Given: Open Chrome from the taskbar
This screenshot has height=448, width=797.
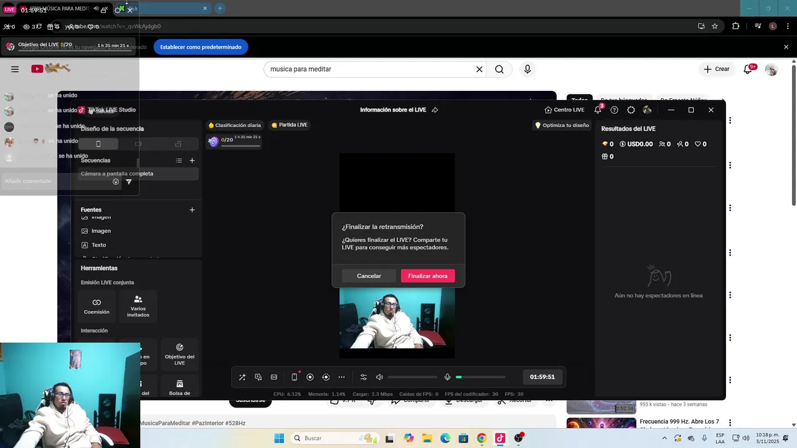Looking at the screenshot, I should 481,438.
